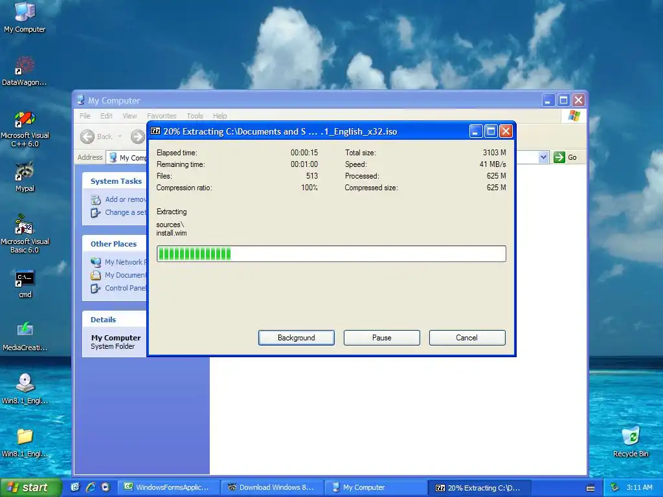The height and width of the screenshot is (497, 663).
Task: Go to My Documents link
Action: point(119,275)
